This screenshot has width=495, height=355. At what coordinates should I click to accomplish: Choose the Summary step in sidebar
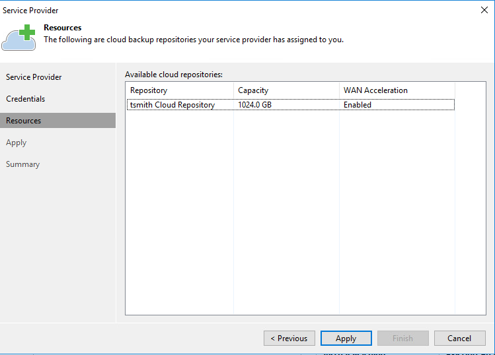[23, 164]
